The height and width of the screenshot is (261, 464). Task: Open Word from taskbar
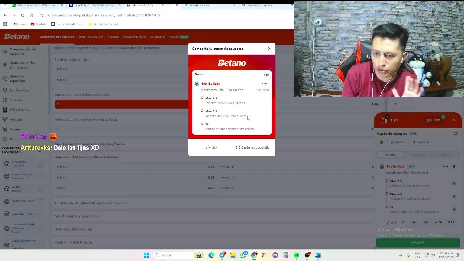click(318, 255)
